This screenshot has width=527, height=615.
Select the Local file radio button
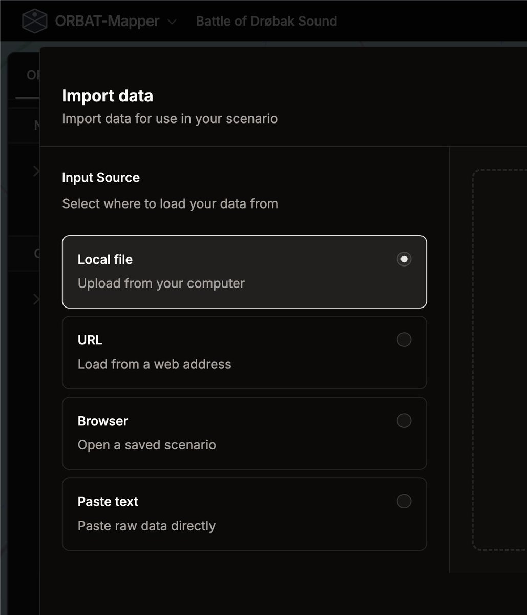pos(404,259)
